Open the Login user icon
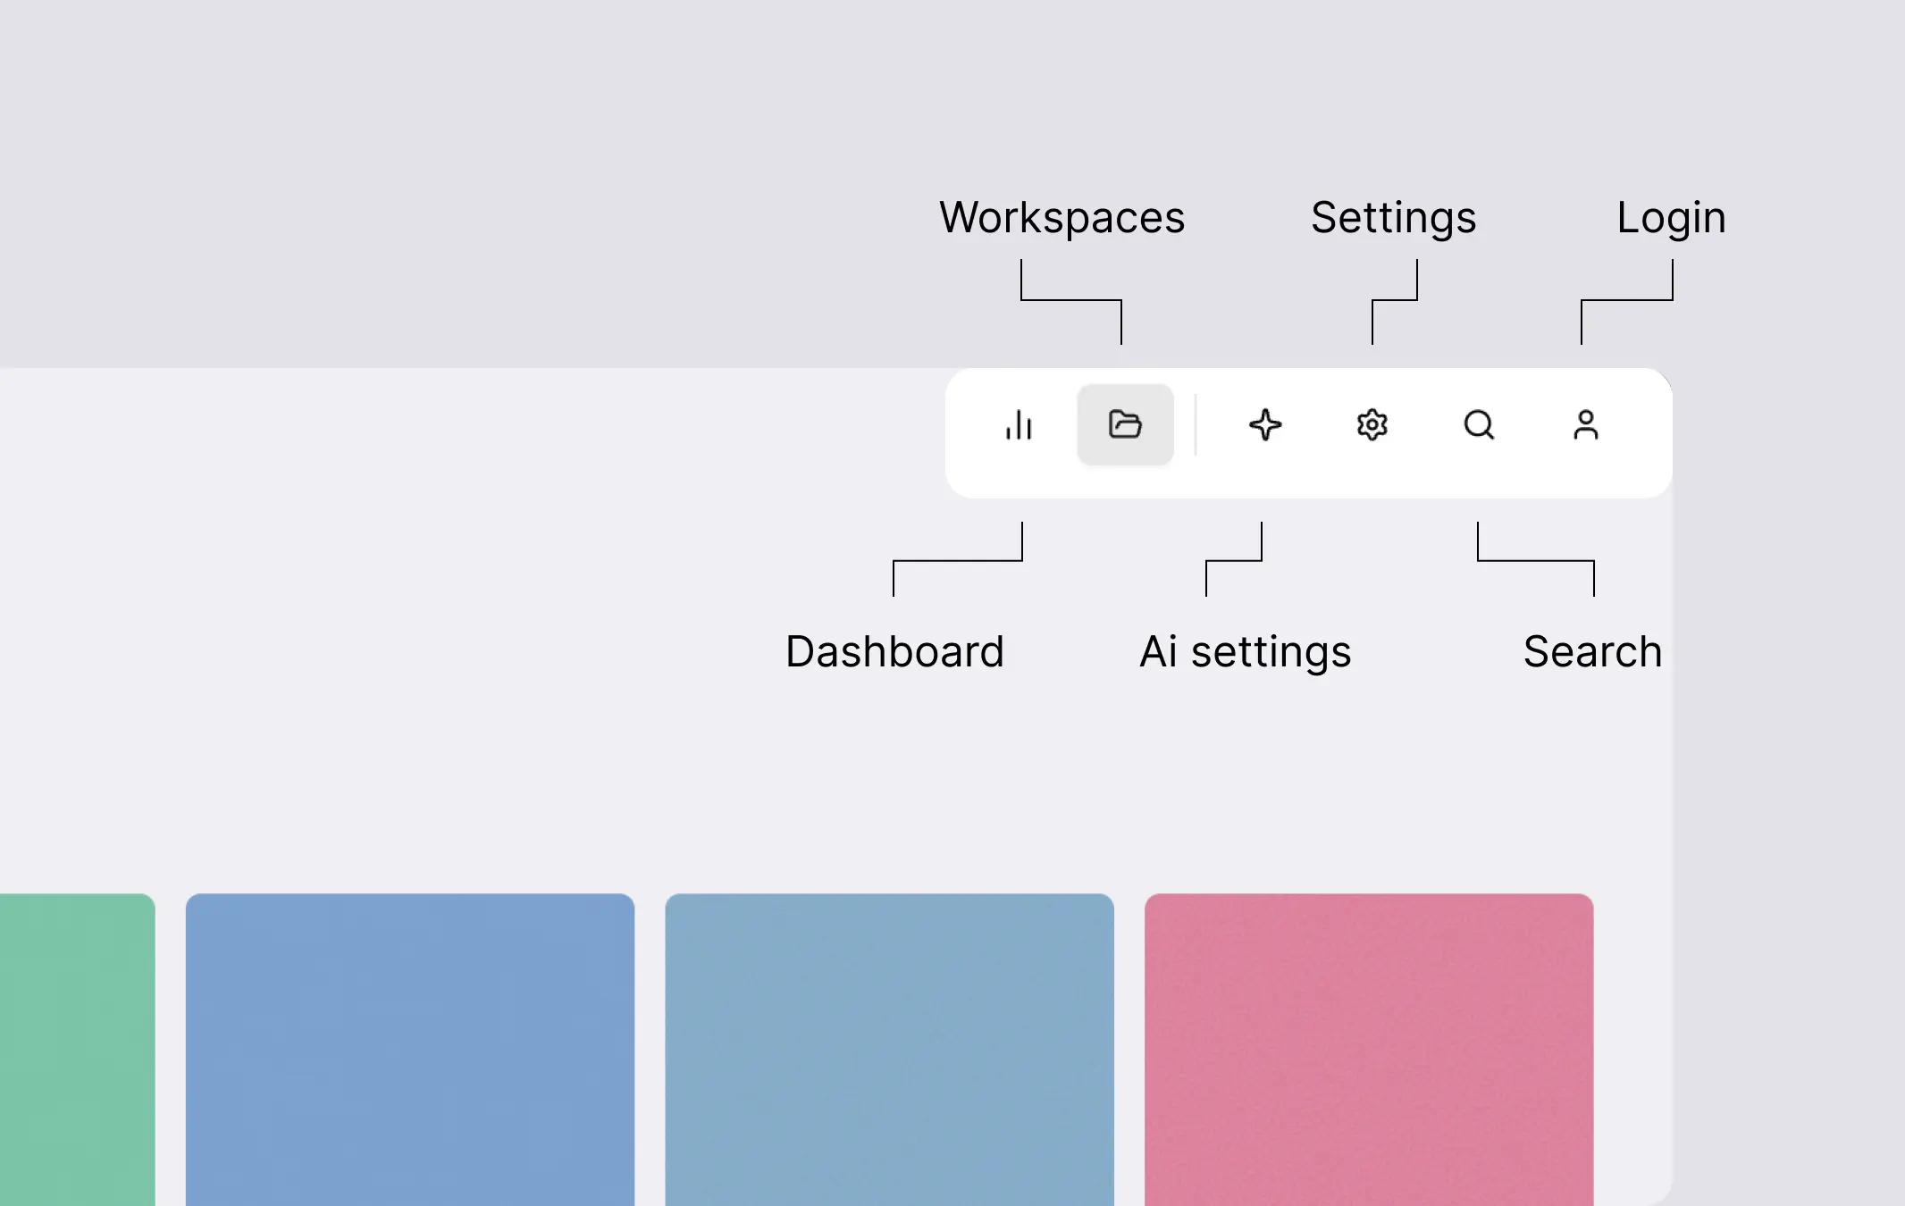Viewport: 1905px width, 1206px height. [x=1586, y=425]
